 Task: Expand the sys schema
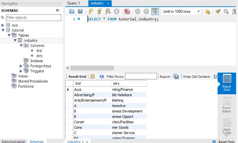pos(3,25)
